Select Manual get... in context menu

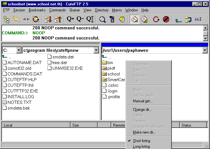point(149,101)
